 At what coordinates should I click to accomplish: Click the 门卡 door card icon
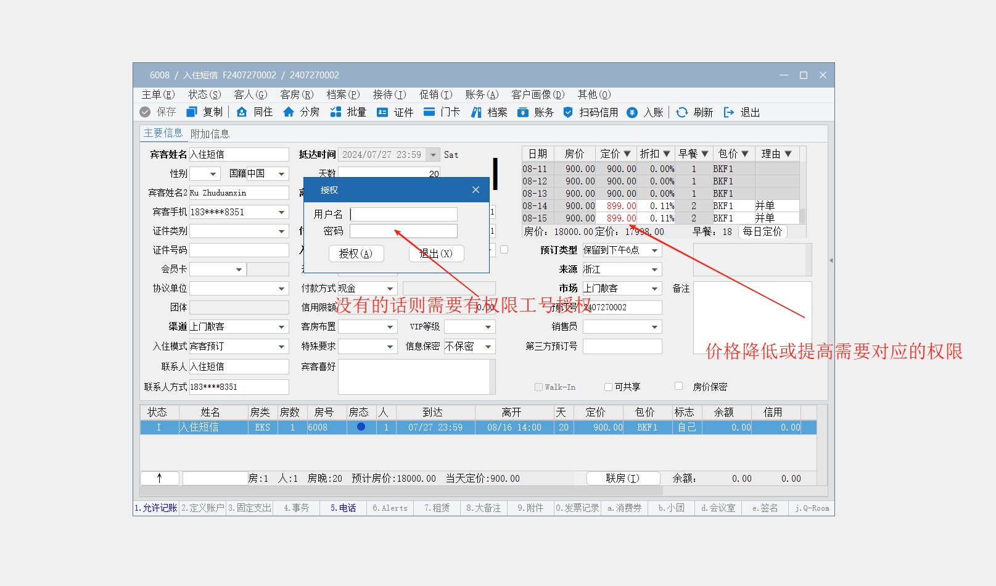click(x=429, y=112)
